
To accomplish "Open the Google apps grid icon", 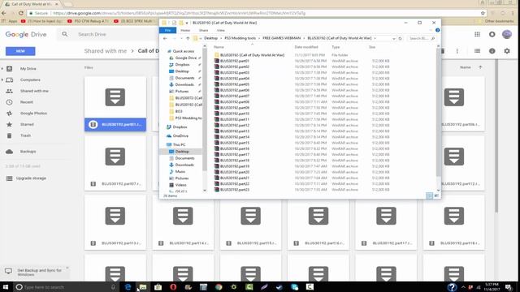I will pyautogui.click(x=477, y=34).
